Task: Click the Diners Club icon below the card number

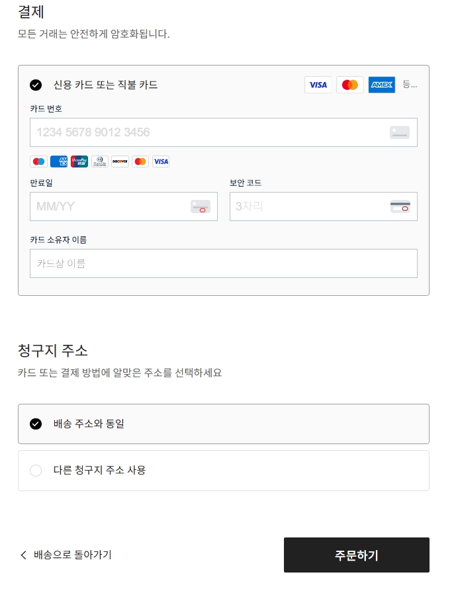Action: [x=100, y=161]
